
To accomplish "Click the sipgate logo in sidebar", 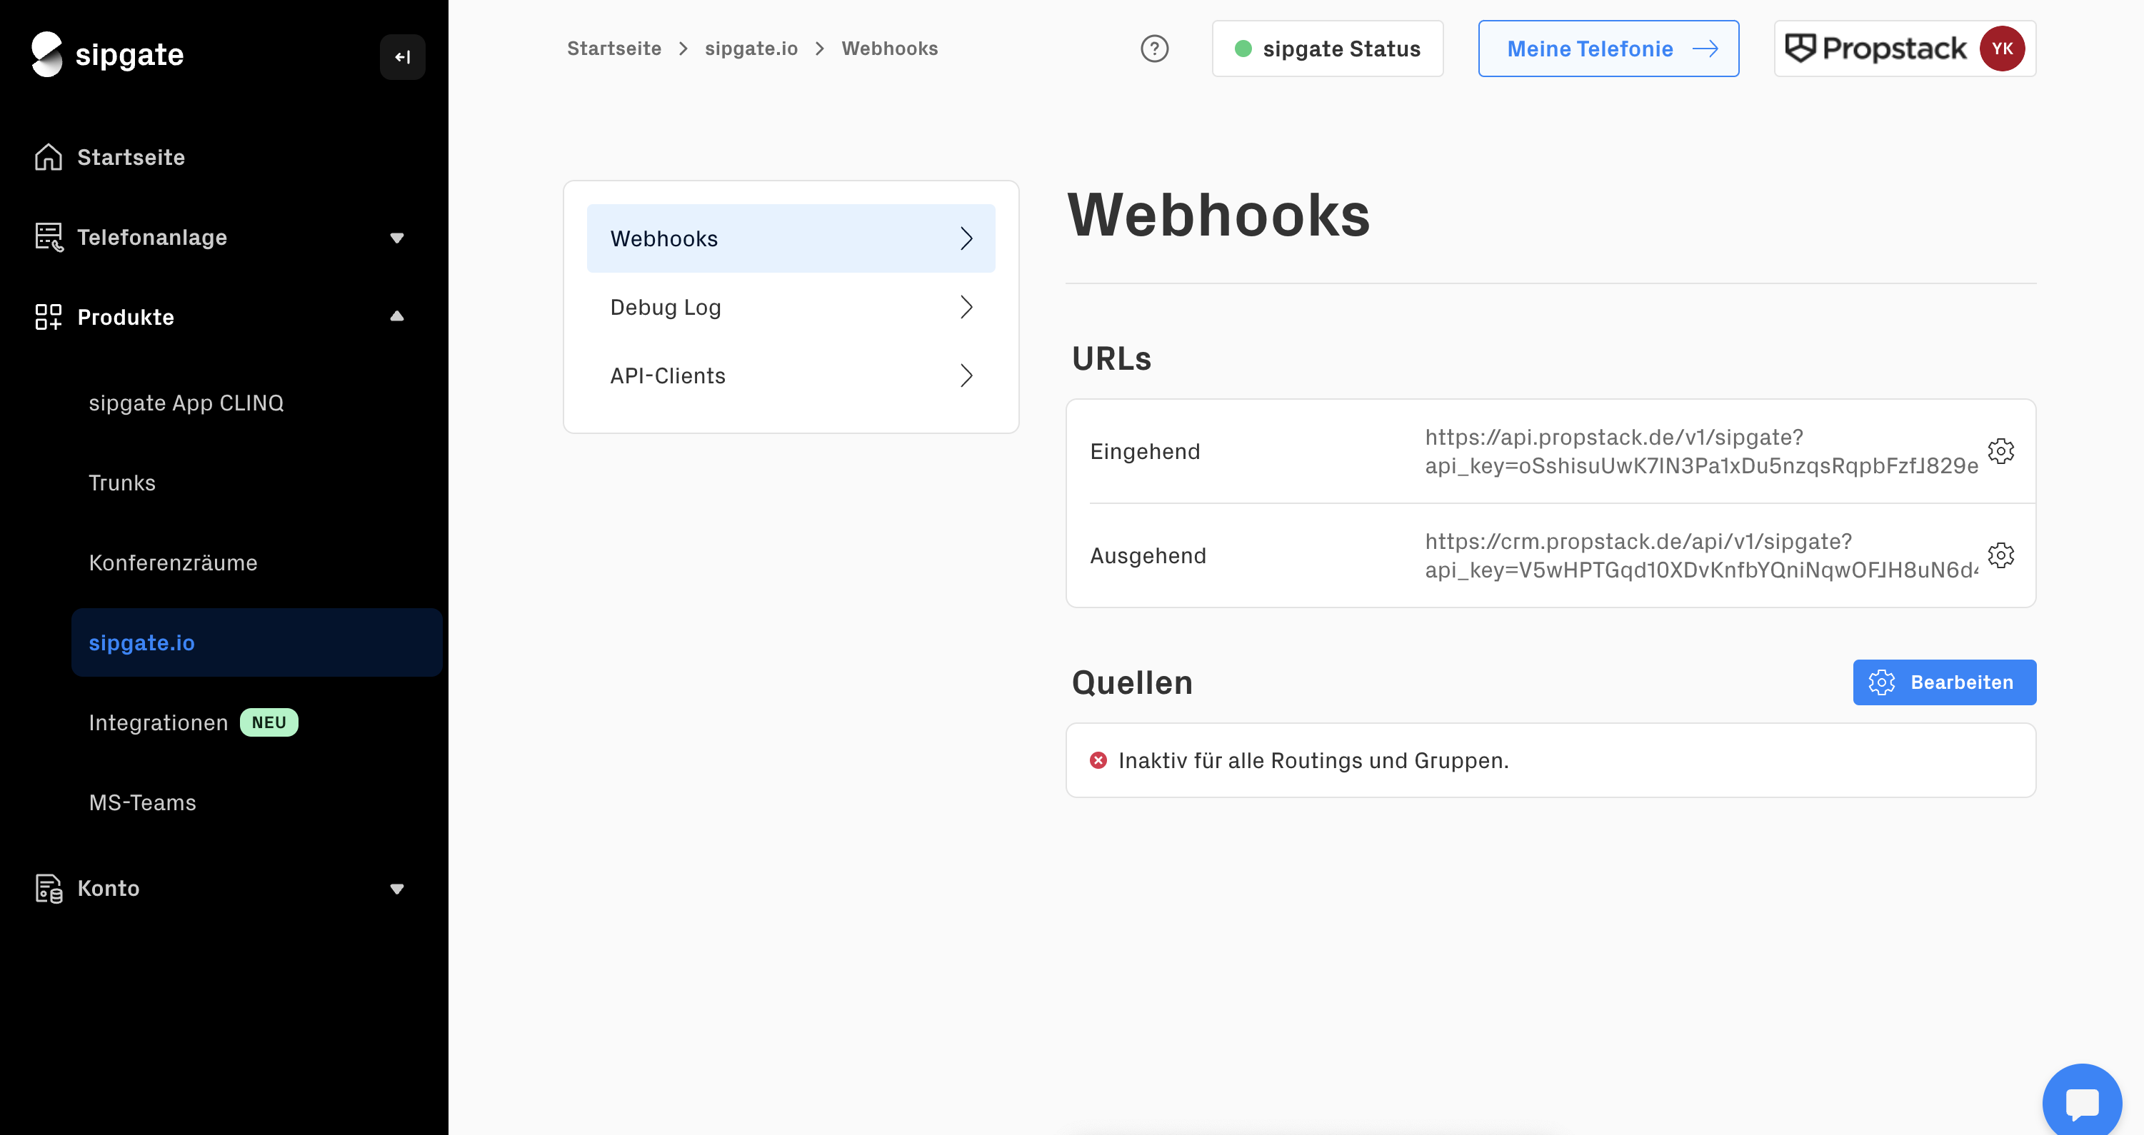I will pos(107,55).
